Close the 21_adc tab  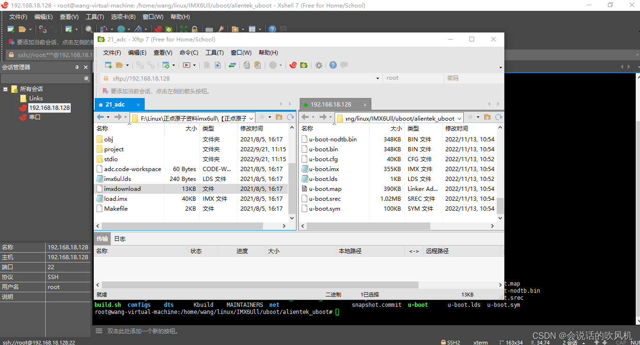point(138,105)
